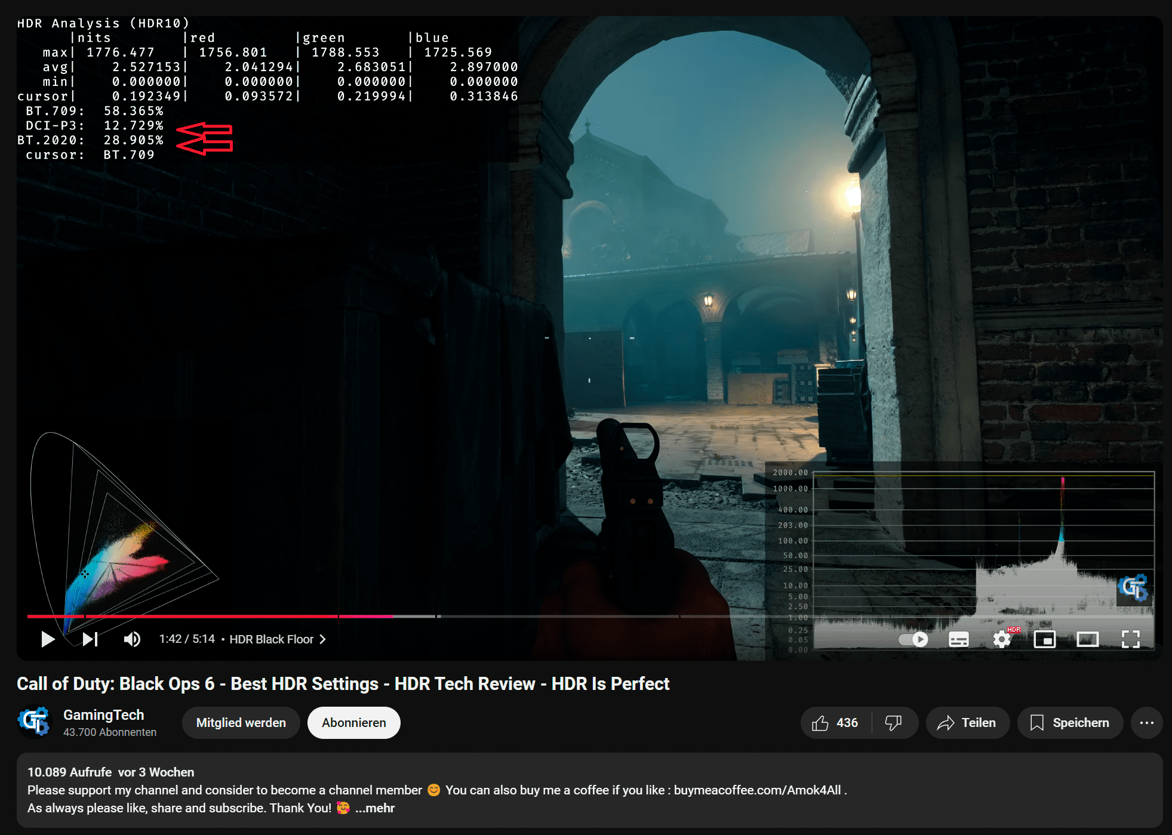
Task: Open more actions three-dot menu
Action: click(1146, 723)
